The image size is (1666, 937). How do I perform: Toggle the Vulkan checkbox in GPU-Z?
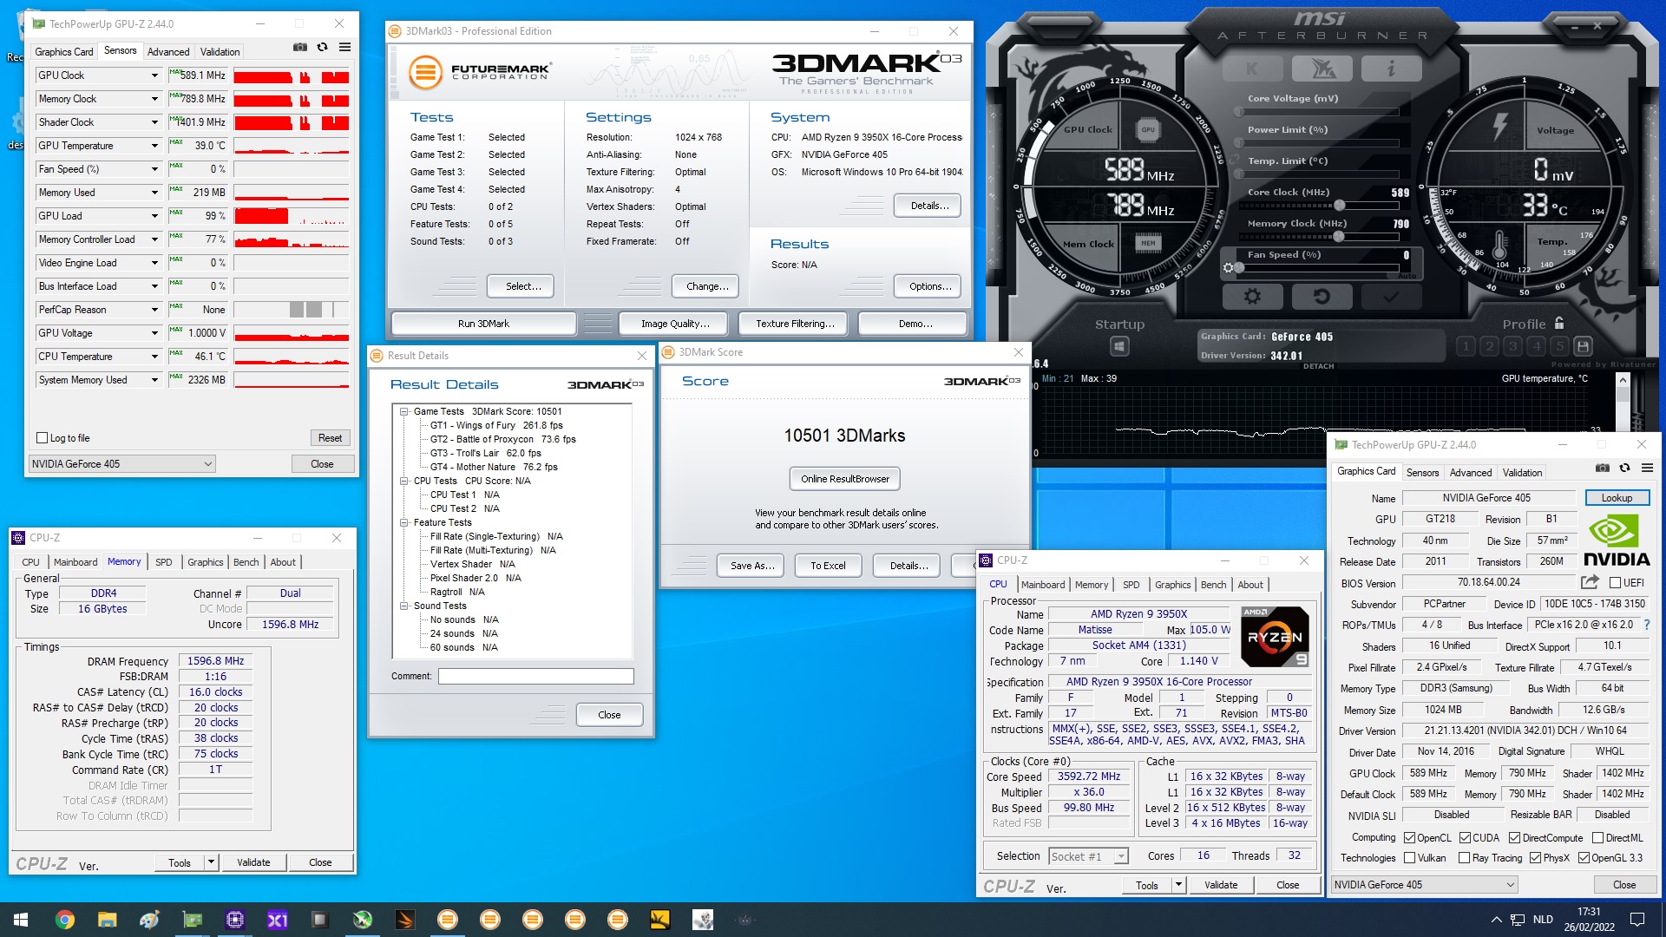1410,858
